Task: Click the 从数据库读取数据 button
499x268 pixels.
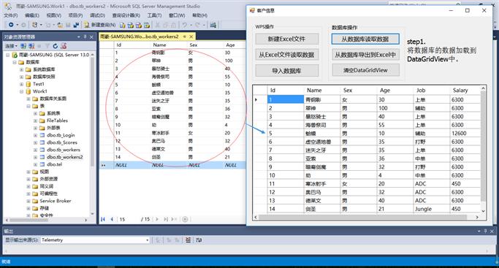Action: click(365, 39)
